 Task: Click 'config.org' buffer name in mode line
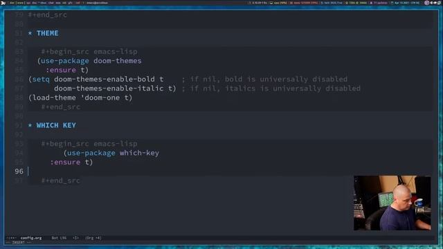(x=31, y=238)
